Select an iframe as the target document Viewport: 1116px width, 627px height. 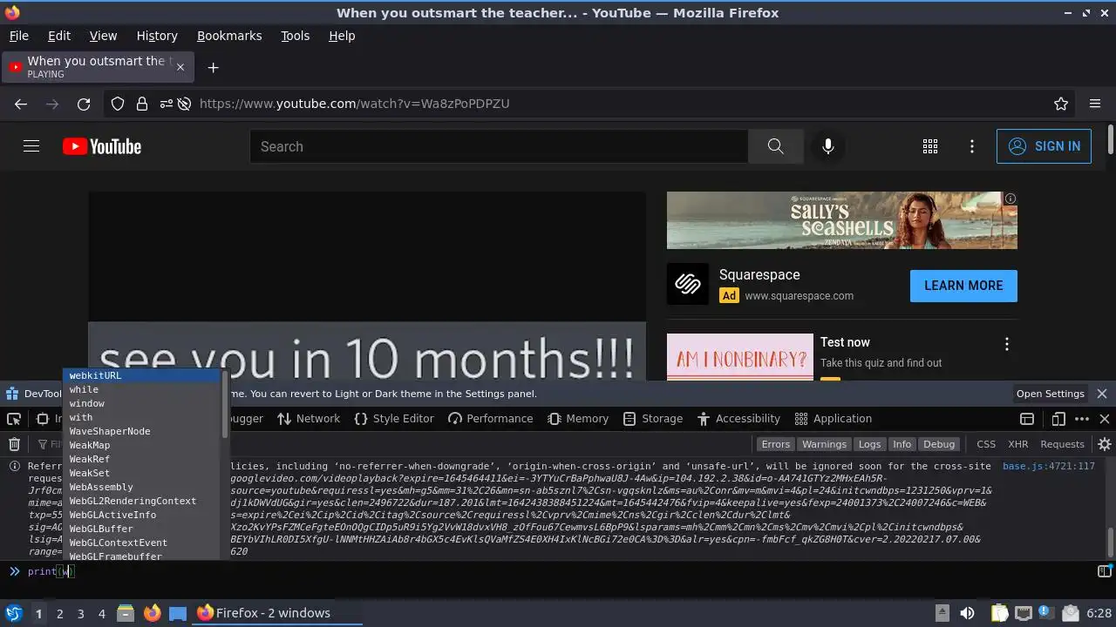(x=1027, y=419)
